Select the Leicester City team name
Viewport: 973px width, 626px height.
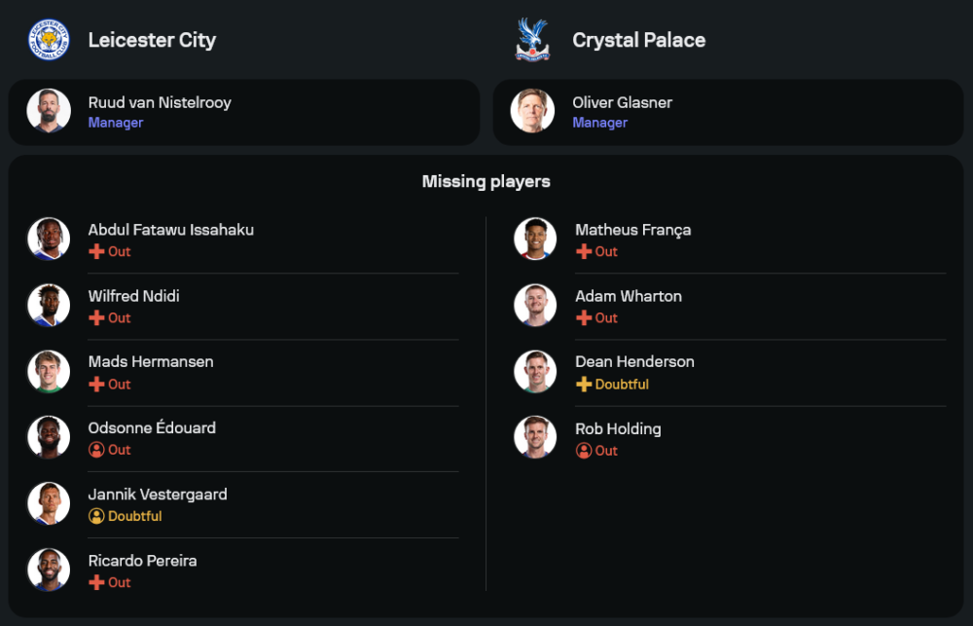[x=152, y=40]
